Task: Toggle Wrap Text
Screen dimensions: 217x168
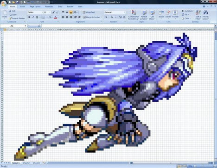Action: pos(89,12)
